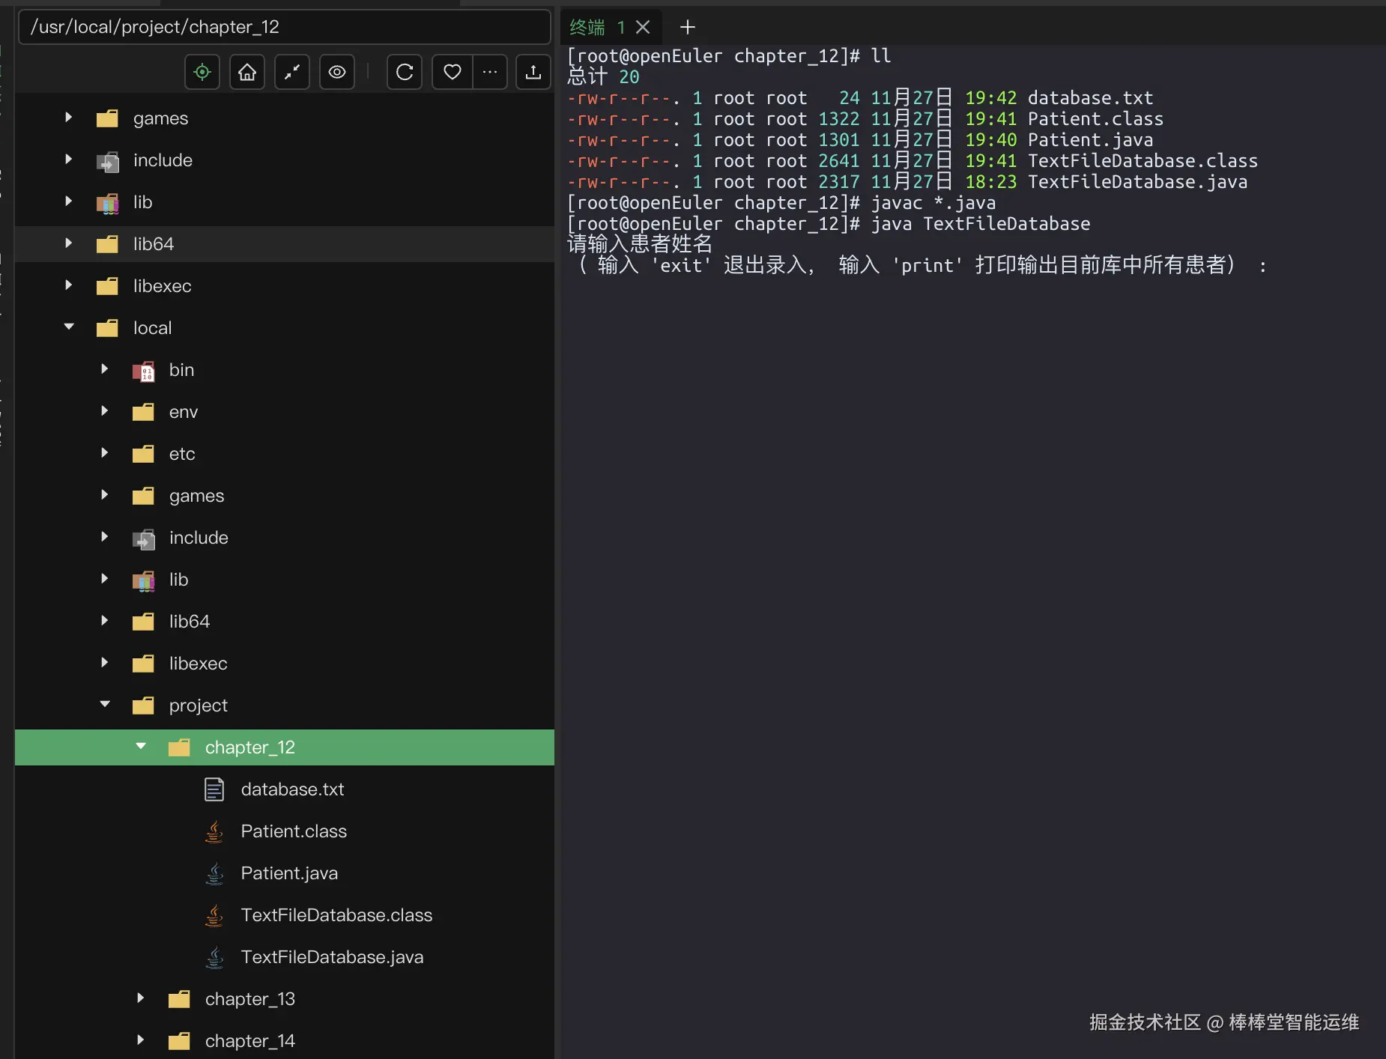Select Patient.class in the tree

[294, 831]
